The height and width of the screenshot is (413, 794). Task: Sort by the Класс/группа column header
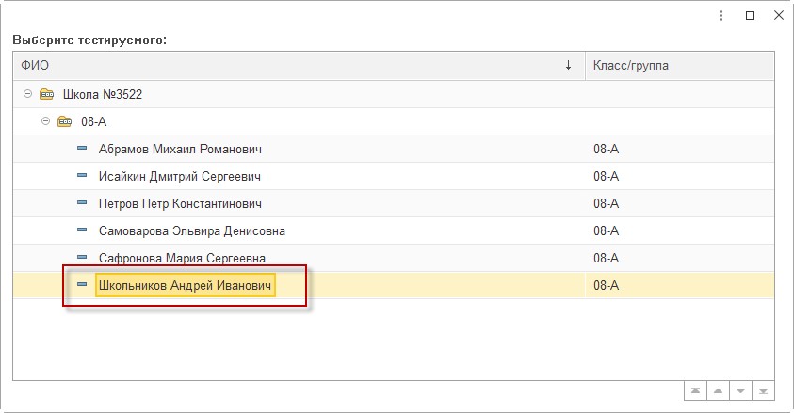click(679, 65)
